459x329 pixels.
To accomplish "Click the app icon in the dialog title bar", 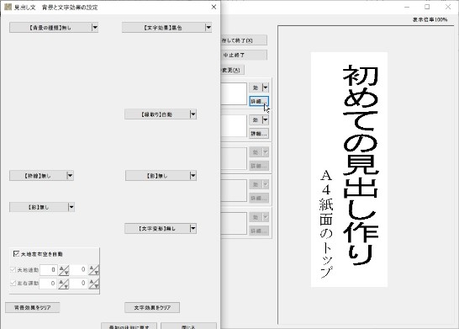I will 8,7.
